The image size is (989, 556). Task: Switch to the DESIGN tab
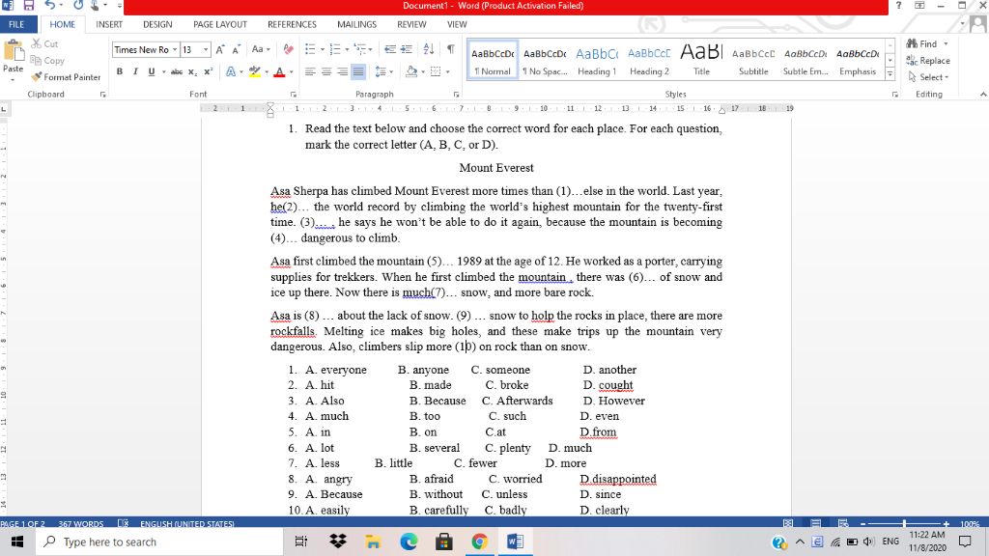(x=157, y=24)
